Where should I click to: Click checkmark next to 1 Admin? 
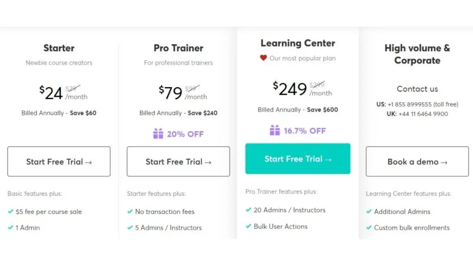point(11,228)
